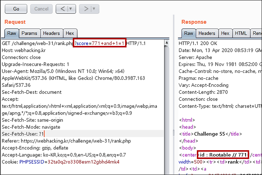The image size is (262, 175).
Task: Click the 'Accept-Encoding: gzip, deflate' line
Action: (35, 148)
